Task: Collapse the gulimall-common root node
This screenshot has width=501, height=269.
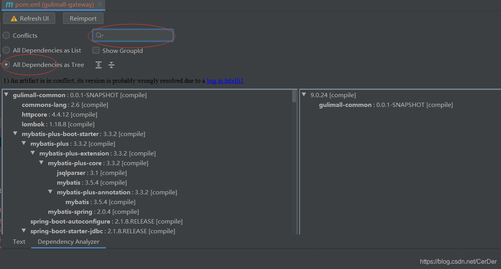Action: pyautogui.click(x=6, y=95)
